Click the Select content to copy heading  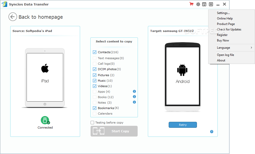(x=114, y=41)
